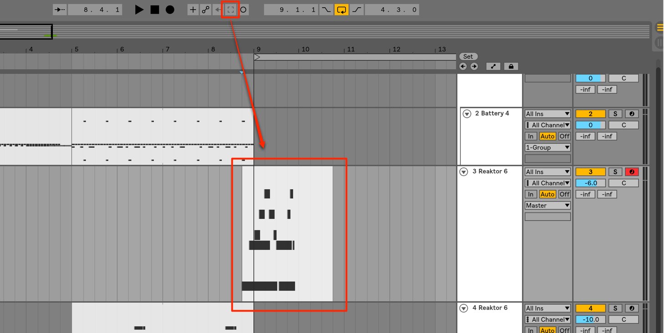Open All Channels dropdown on 3 Reaktor 6
This screenshot has width=664, height=333.
click(x=547, y=183)
